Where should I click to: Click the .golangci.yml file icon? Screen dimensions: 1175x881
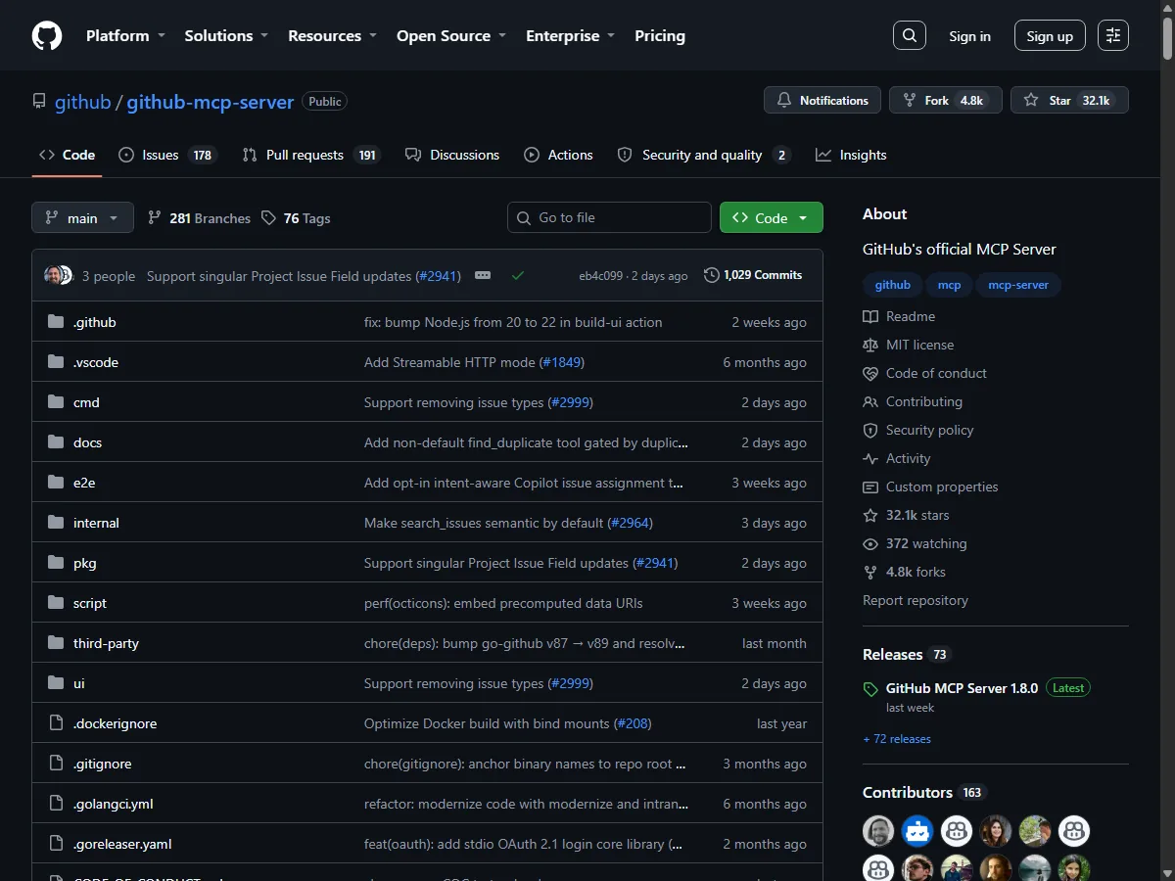[56, 804]
